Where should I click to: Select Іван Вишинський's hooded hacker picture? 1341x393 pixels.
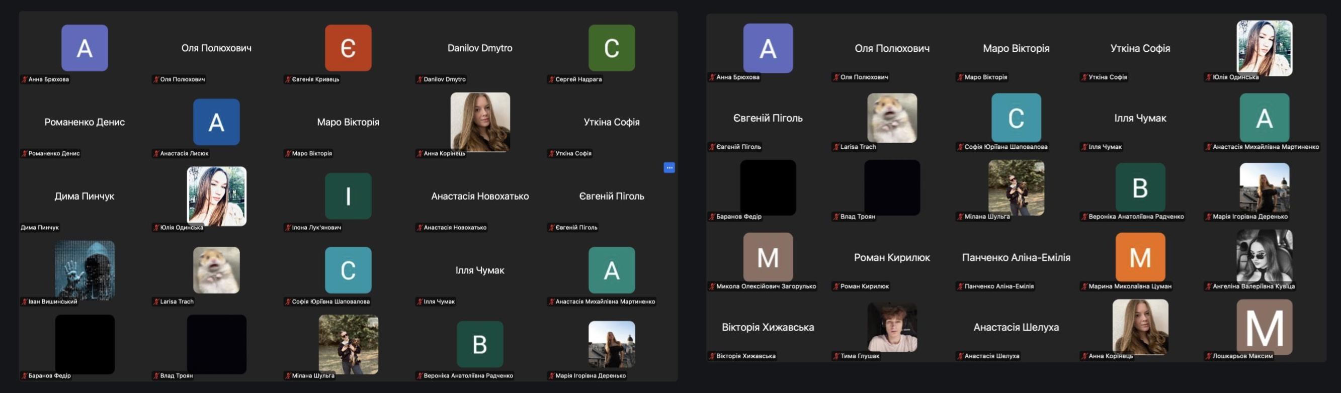85,270
